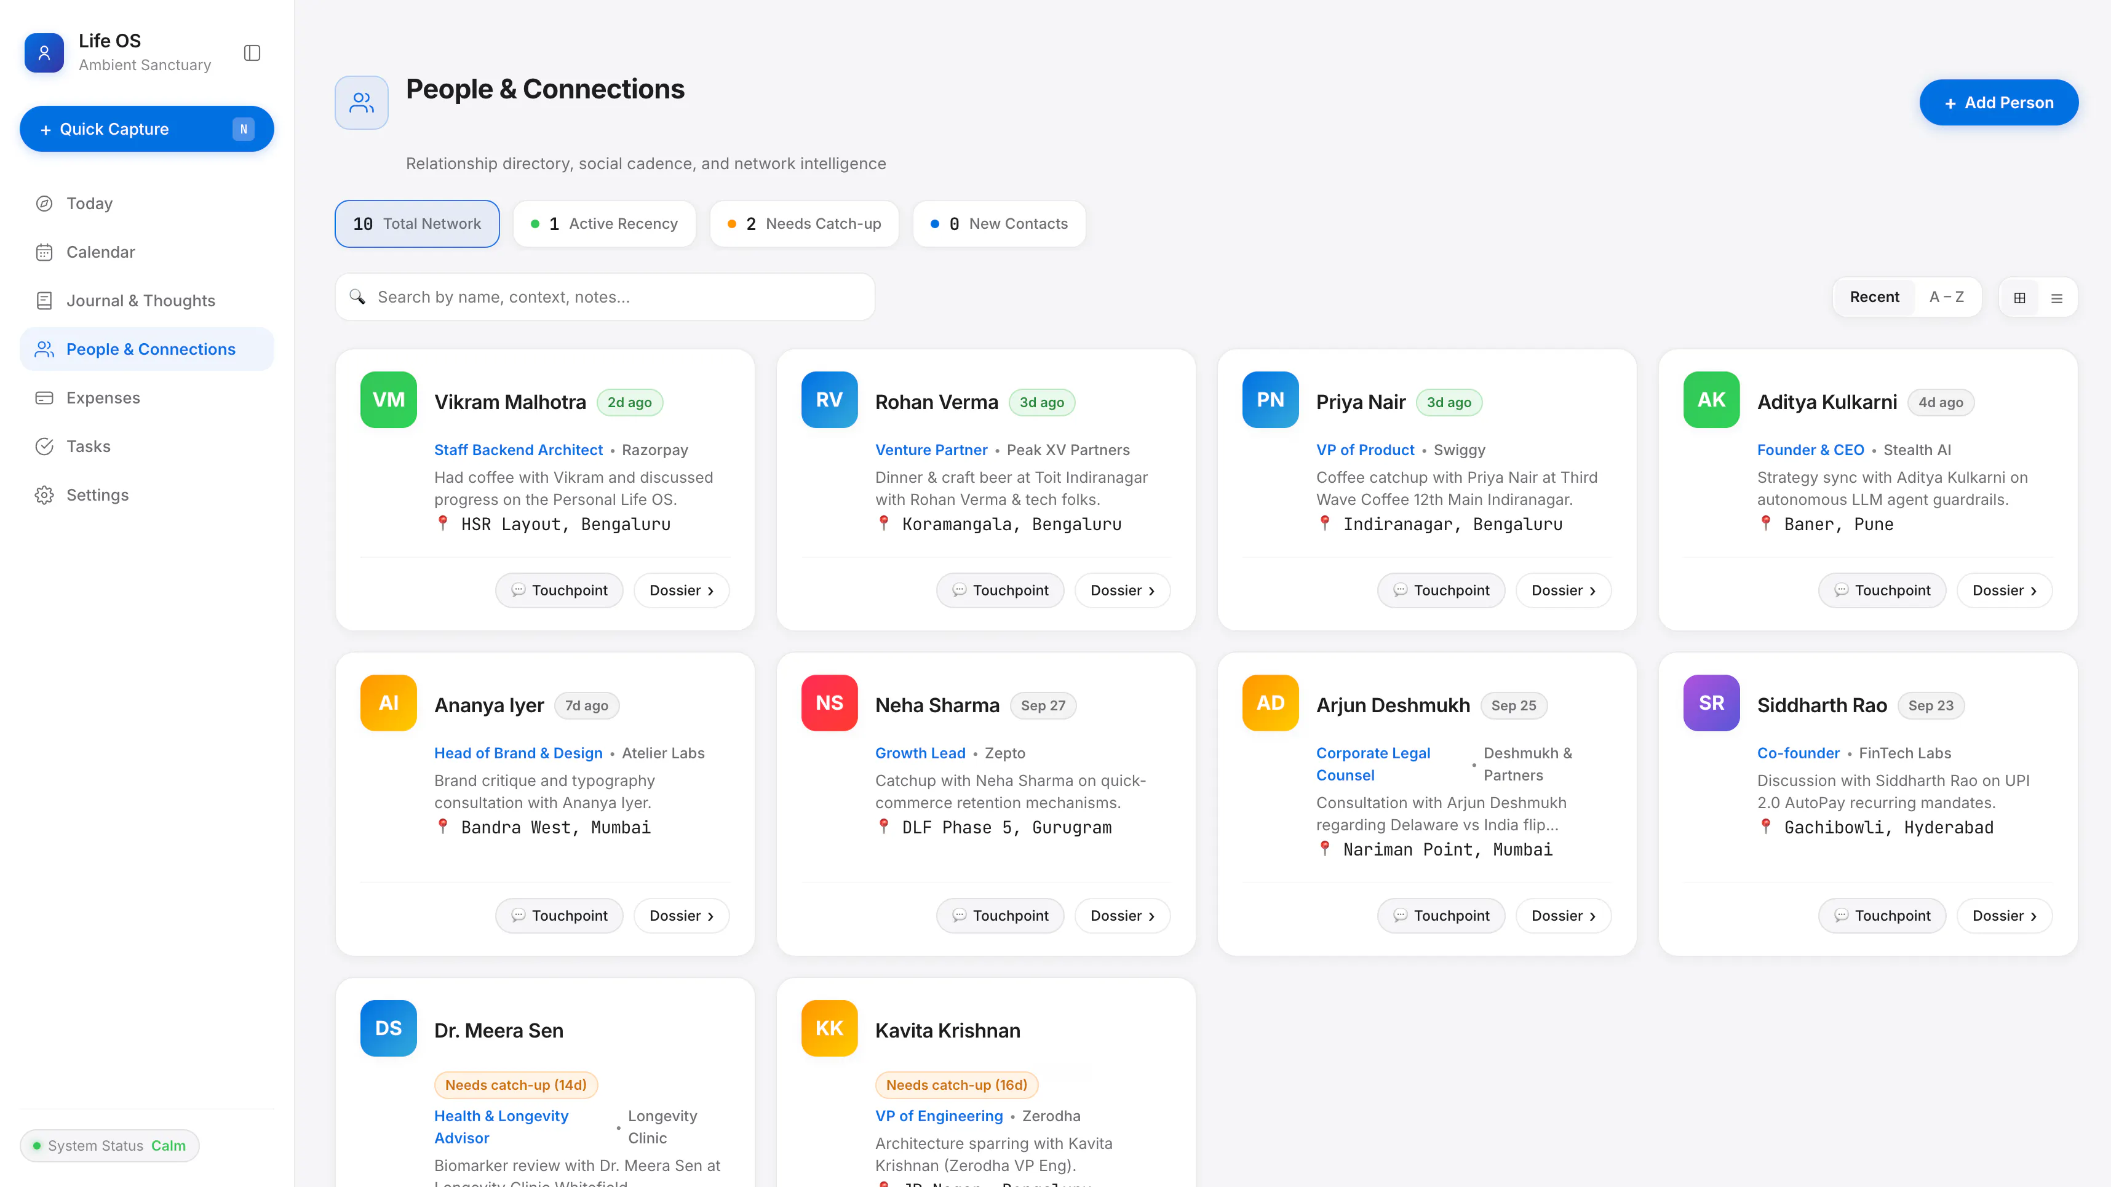Open Settings in sidebar
The image size is (2111, 1187).
coord(146,494)
